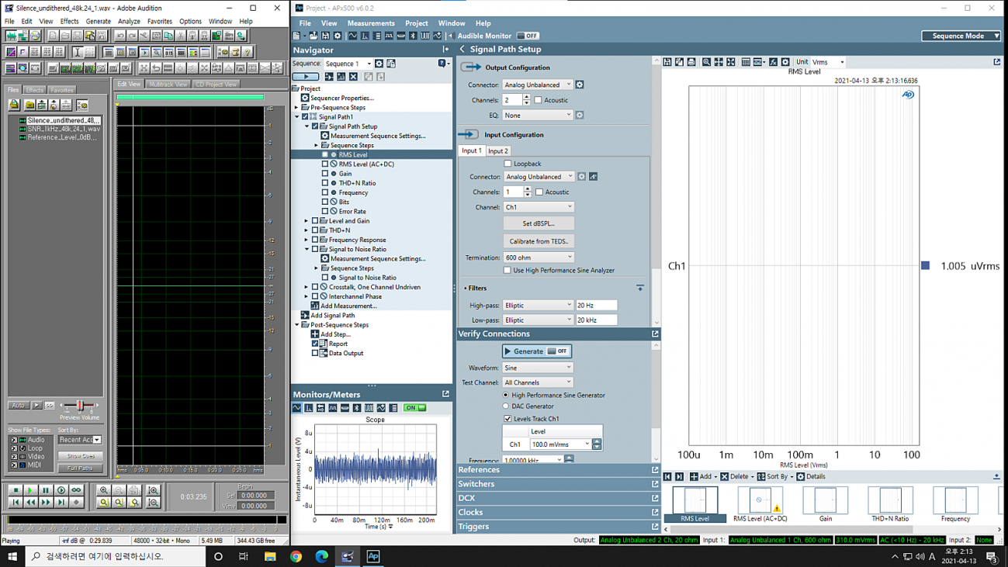This screenshot has height=567, width=1008.
Task: Open High-pass Elliptic filter dropdown
Action: click(538, 305)
